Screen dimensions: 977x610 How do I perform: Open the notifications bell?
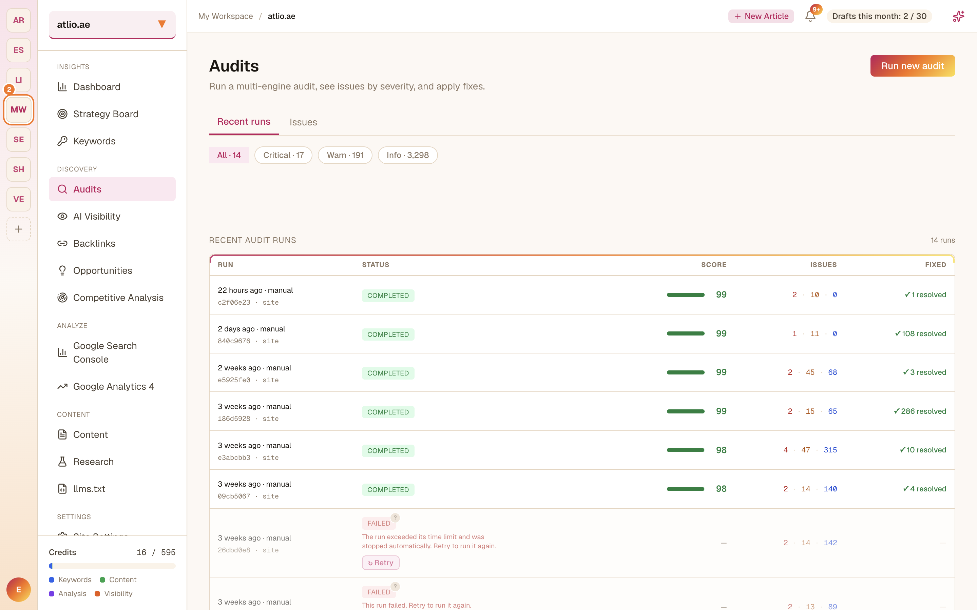click(810, 16)
